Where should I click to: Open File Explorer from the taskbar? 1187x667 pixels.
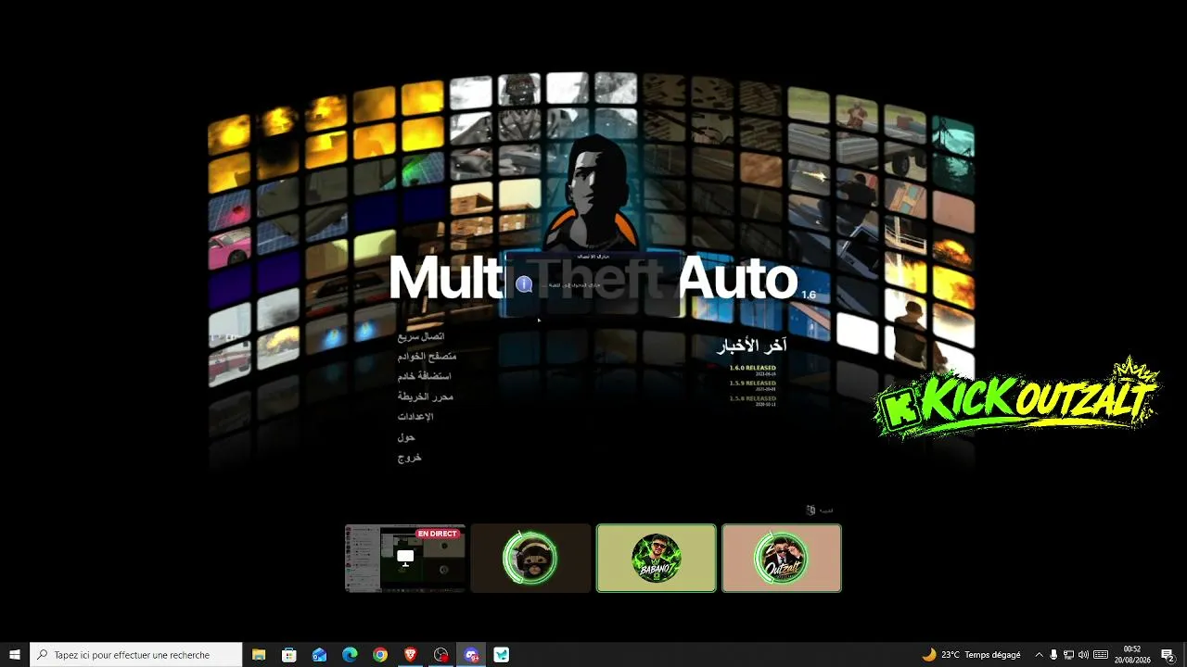point(259,655)
